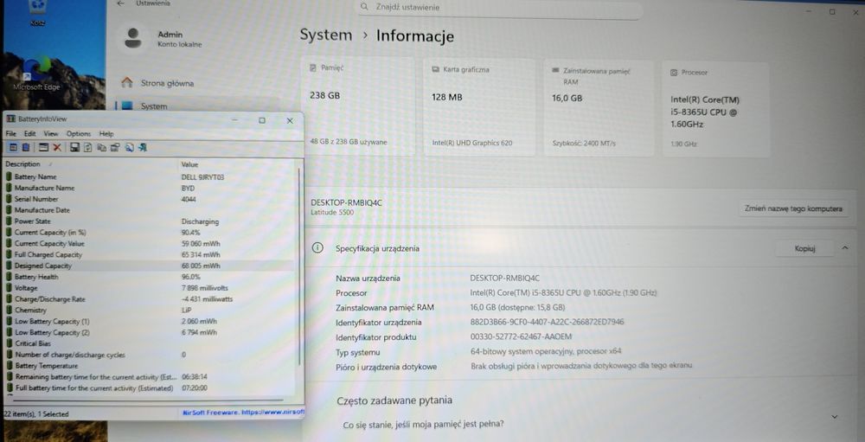The image size is (865, 442).
Task: Click Show Battery Information toolbar icon
Action: tap(13, 147)
